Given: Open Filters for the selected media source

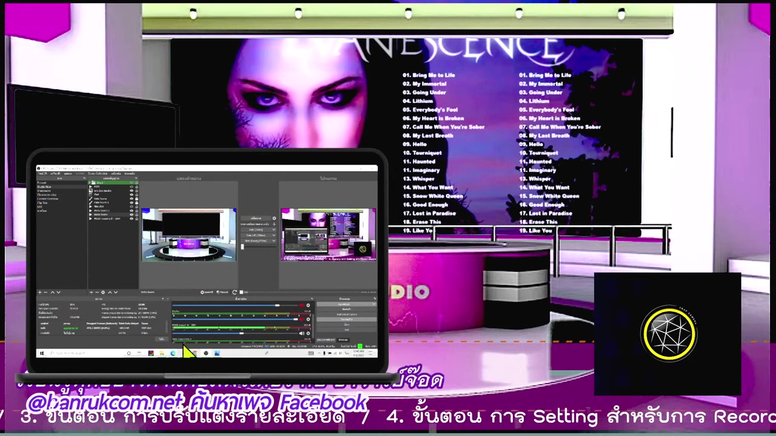Looking at the screenshot, I should pos(222,292).
